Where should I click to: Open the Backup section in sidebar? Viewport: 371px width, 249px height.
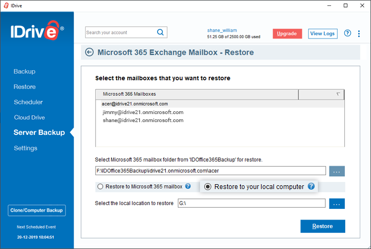point(24,71)
